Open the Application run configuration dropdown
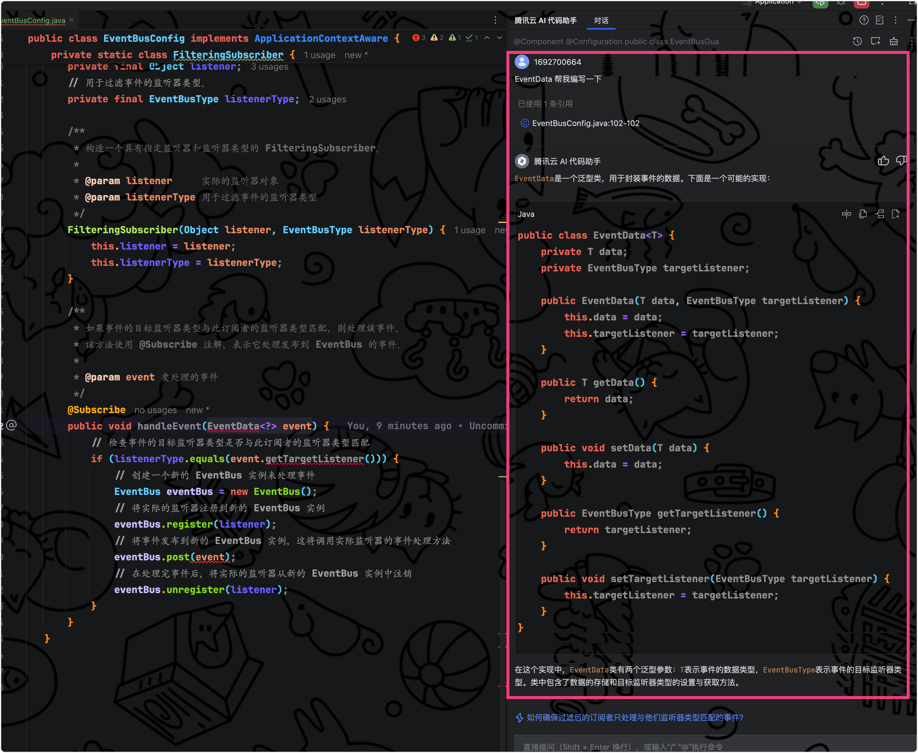918x753 pixels. (778, 2)
